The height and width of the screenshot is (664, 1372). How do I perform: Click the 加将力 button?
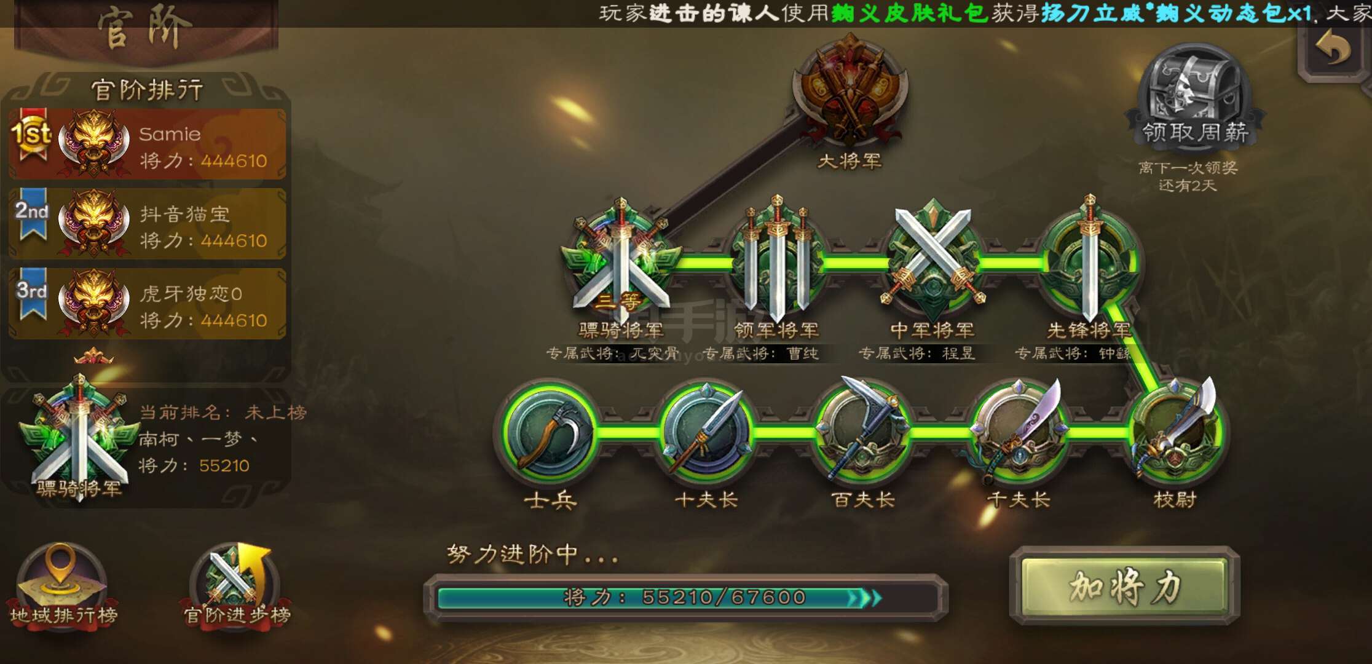point(1125,587)
